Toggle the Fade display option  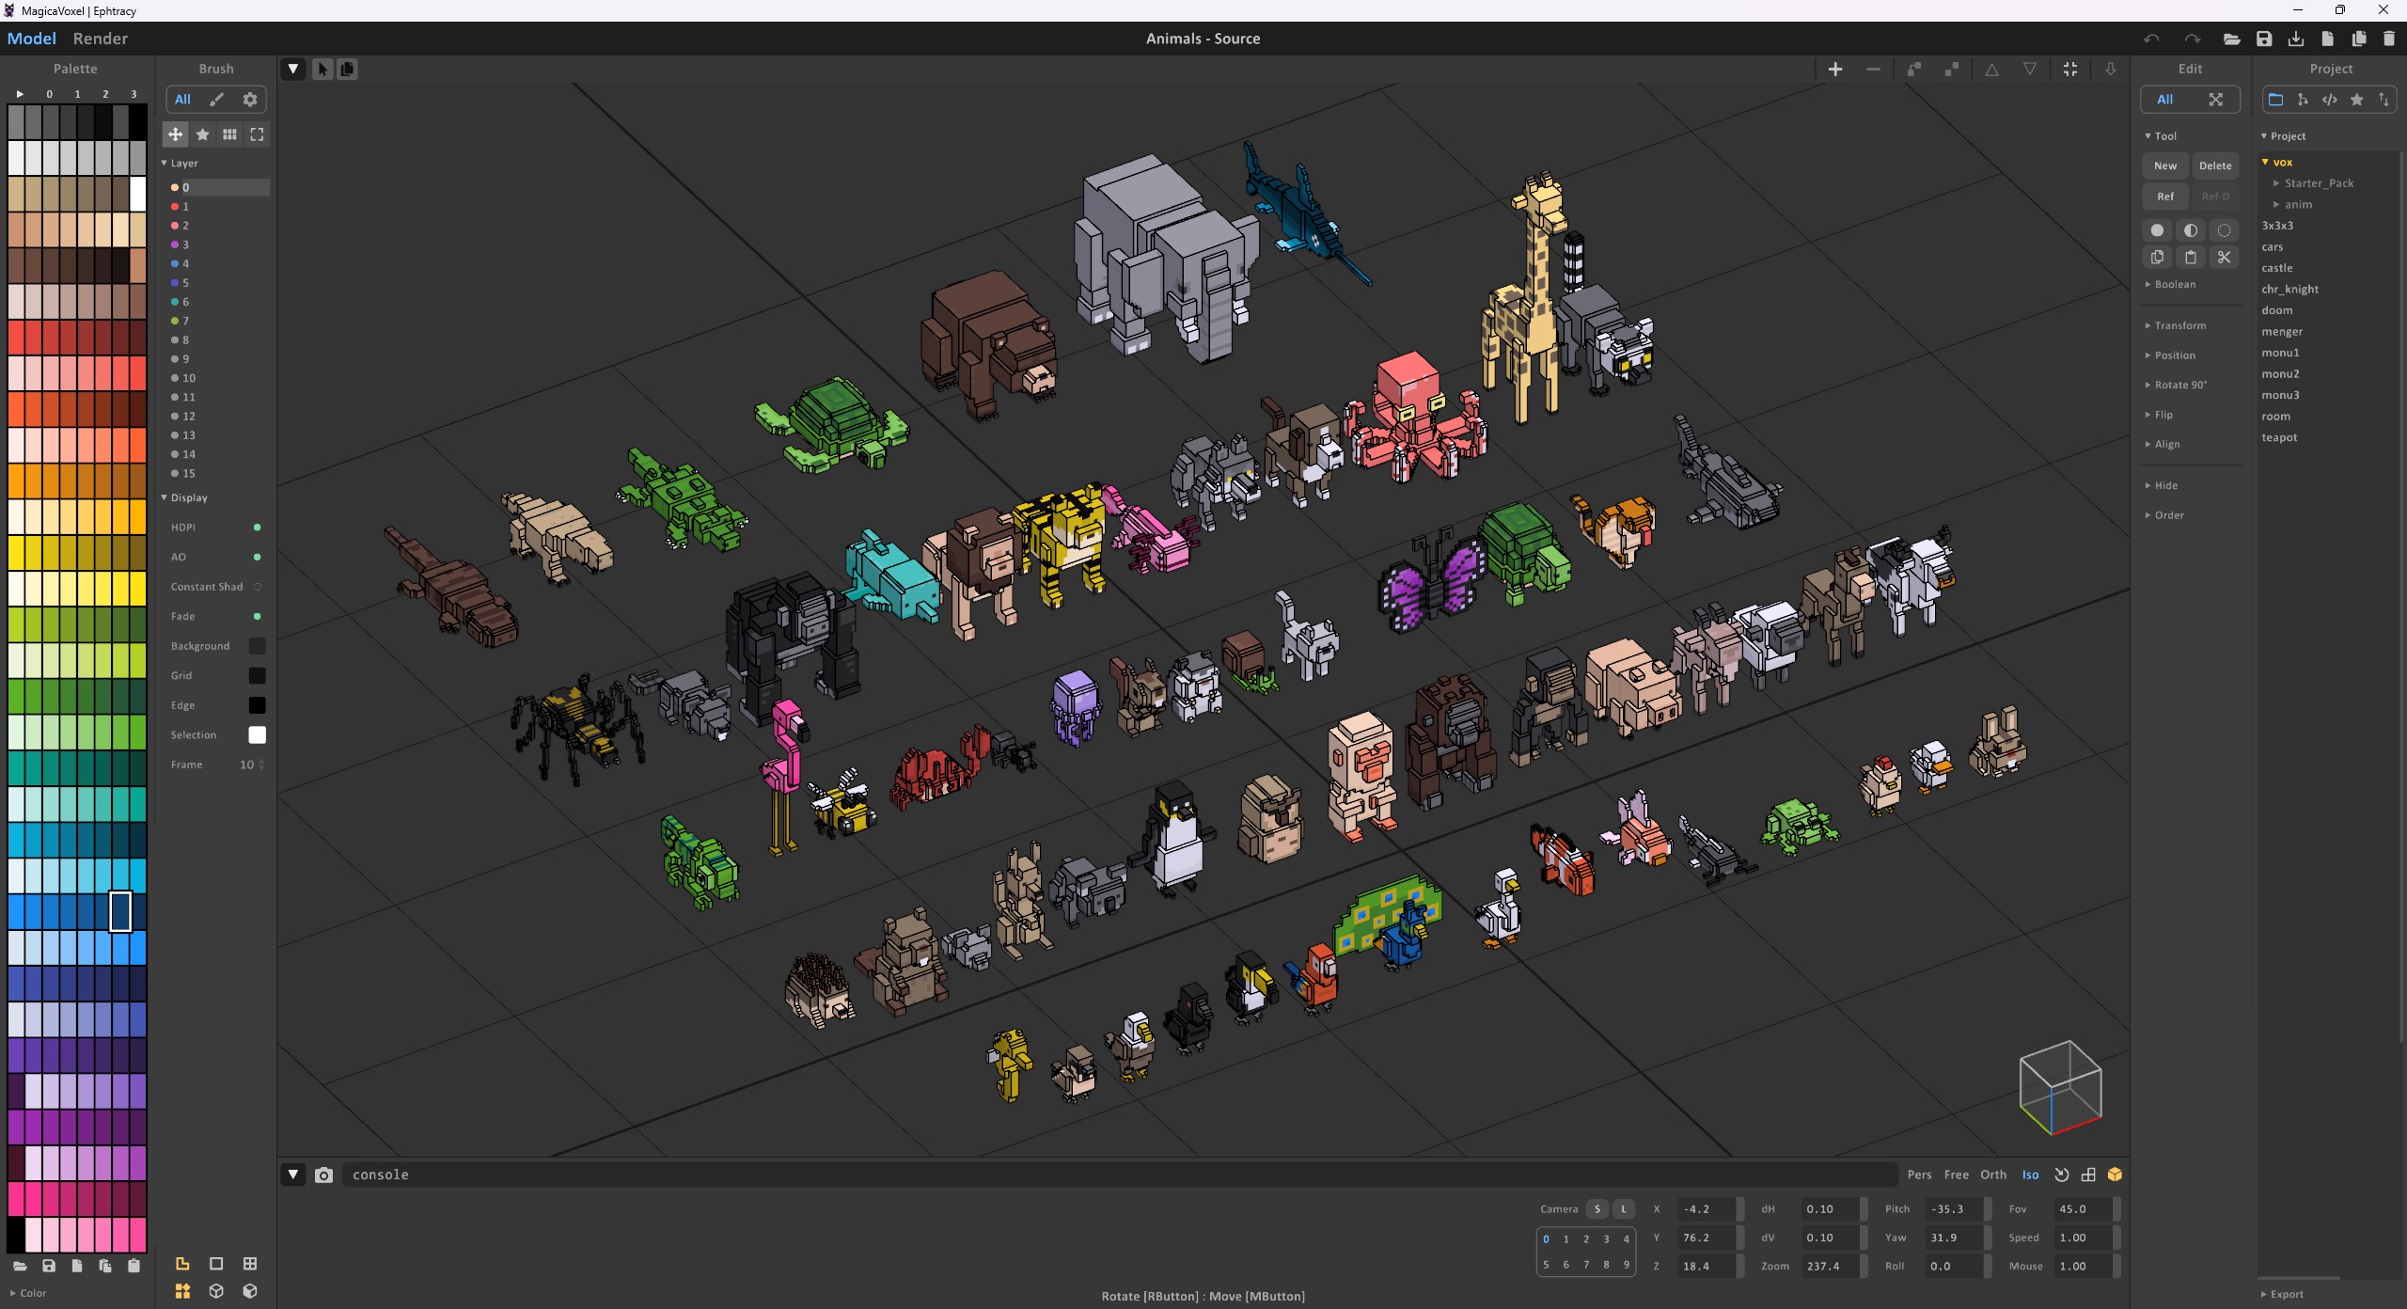point(257,616)
